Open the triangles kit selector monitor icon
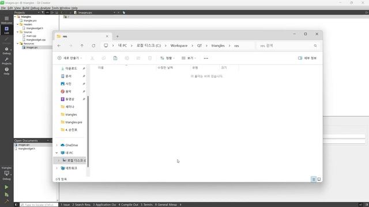Viewport: 369px width, 207px height. coord(6,173)
